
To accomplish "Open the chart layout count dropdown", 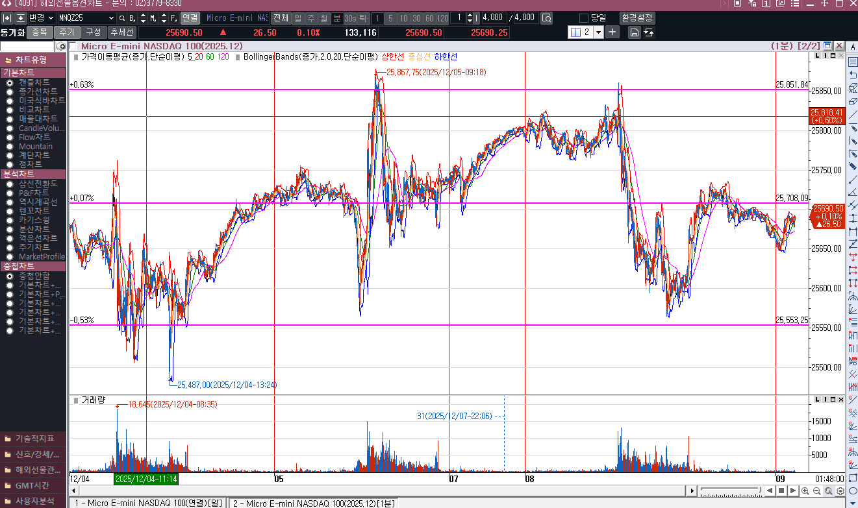I will (x=598, y=32).
